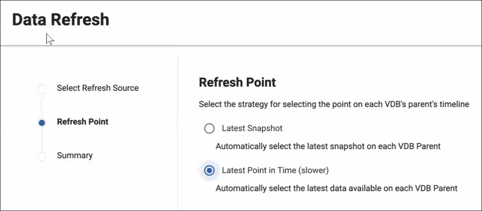Viewport: 482px width, 211px height.
Task: Click the blue Refresh Point step dot
Action: pyautogui.click(x=42, y=123)
